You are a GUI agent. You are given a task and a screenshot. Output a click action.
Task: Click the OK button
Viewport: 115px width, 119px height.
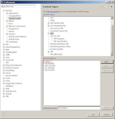click(93, 115)
